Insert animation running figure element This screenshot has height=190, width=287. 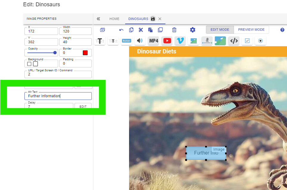[x=207, y=41]
